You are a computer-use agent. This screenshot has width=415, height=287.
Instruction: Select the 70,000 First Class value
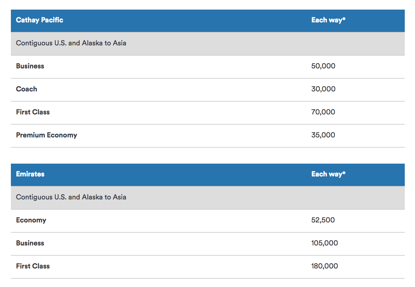coord(323,112)
